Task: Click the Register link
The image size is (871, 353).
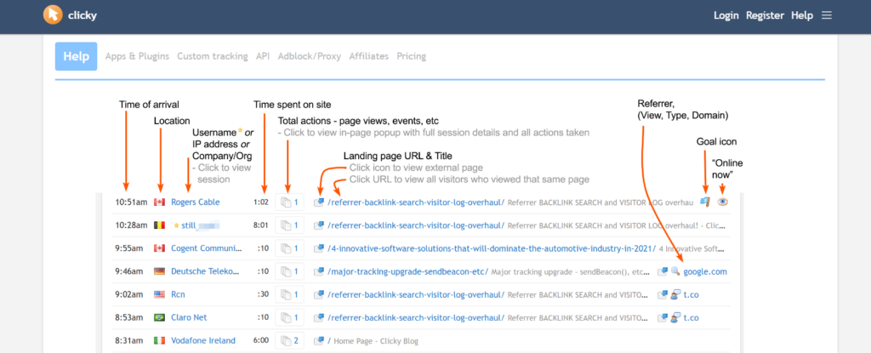Action: tap(765, 15)
